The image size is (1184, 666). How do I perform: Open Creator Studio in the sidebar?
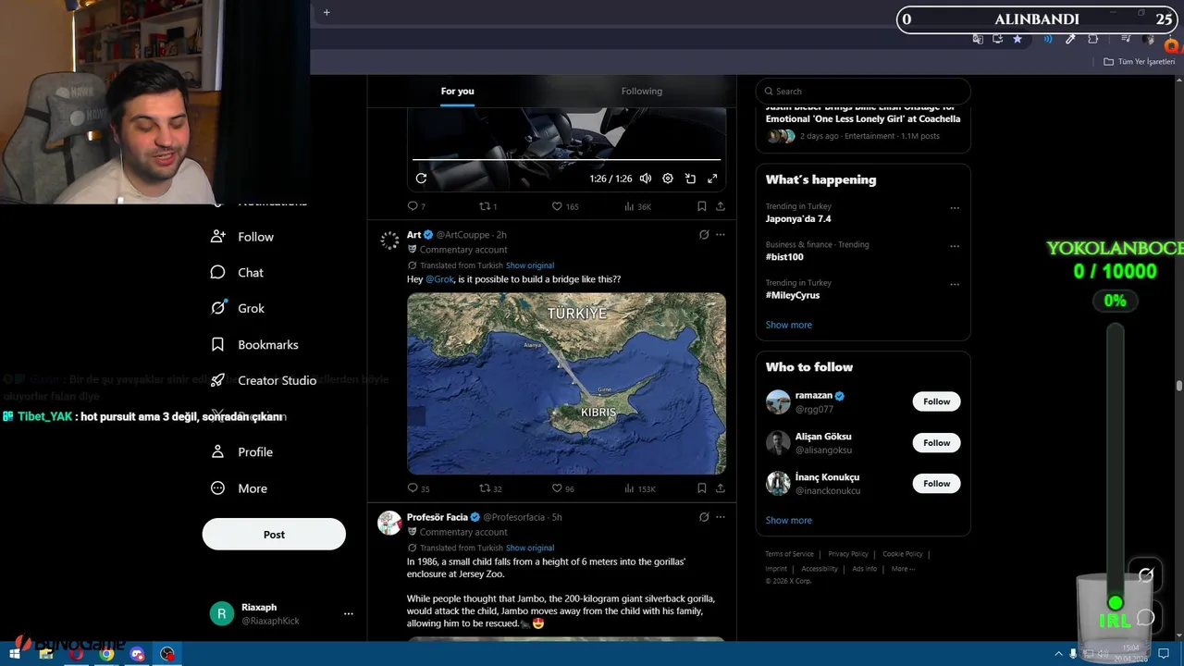(x=264, y=380)
